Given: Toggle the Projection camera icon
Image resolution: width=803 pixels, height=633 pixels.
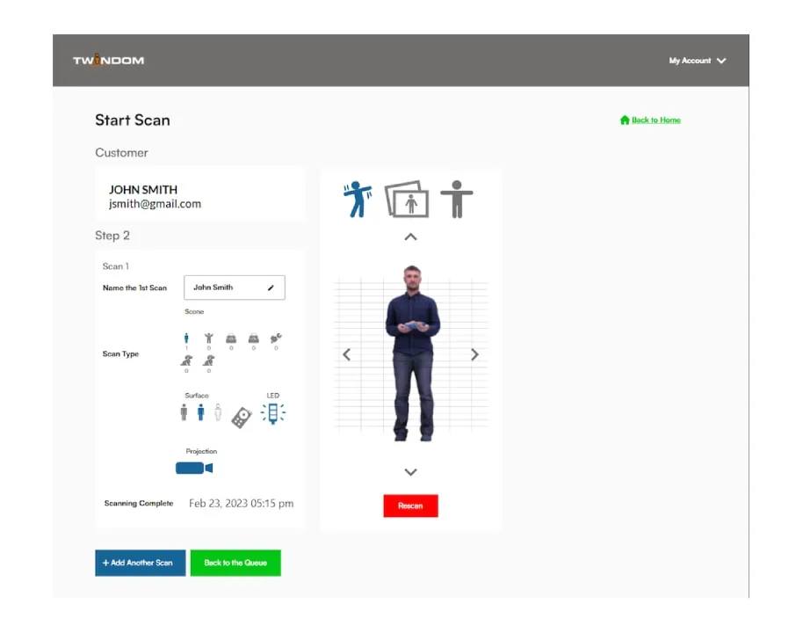Looking at the screenshot, I should [x=194, y=468].
